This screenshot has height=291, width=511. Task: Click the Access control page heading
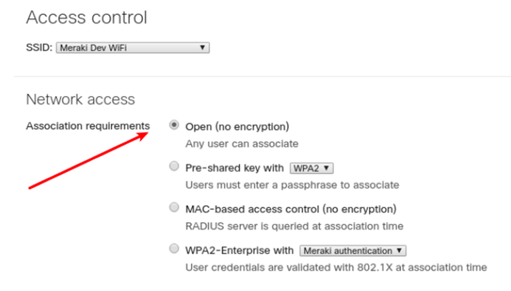[87, 17]
